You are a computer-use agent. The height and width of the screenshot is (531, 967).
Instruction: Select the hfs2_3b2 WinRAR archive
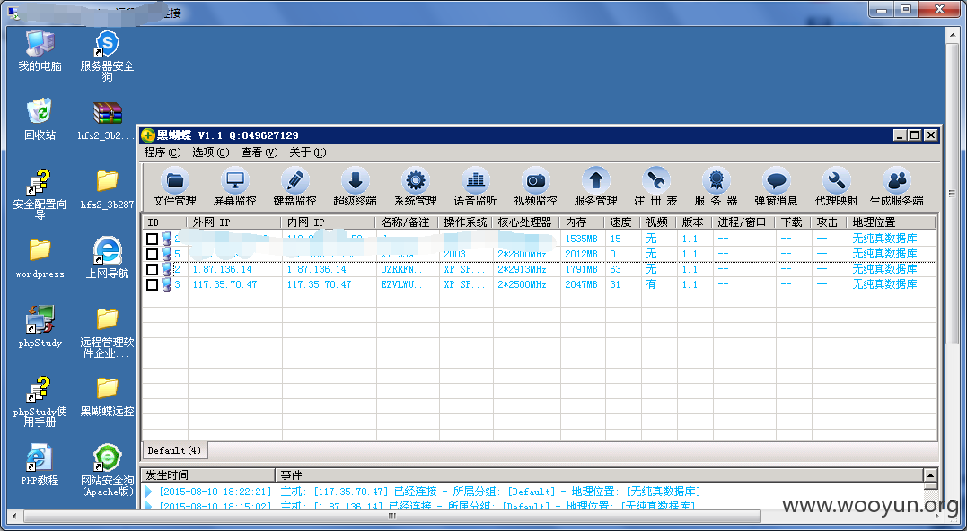coord(108,120)
